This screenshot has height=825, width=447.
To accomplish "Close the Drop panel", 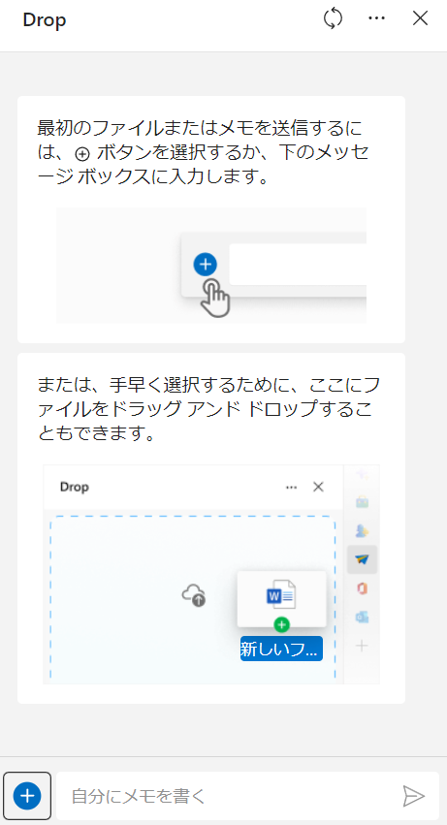I will point(420,18).
